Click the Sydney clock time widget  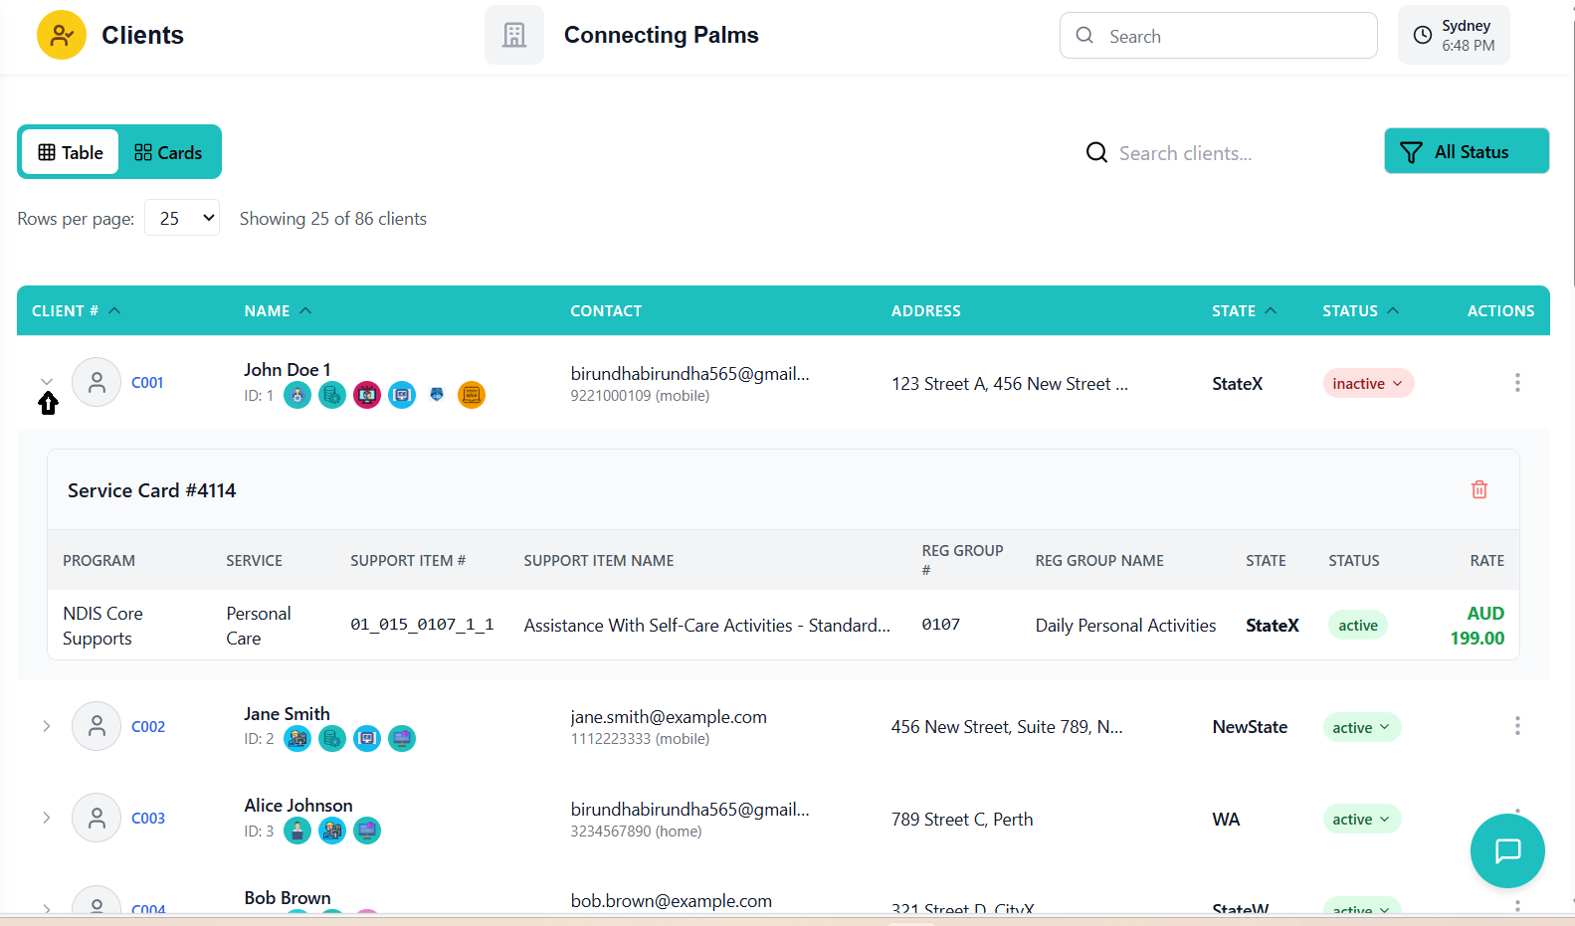[x=1453, y=36]
